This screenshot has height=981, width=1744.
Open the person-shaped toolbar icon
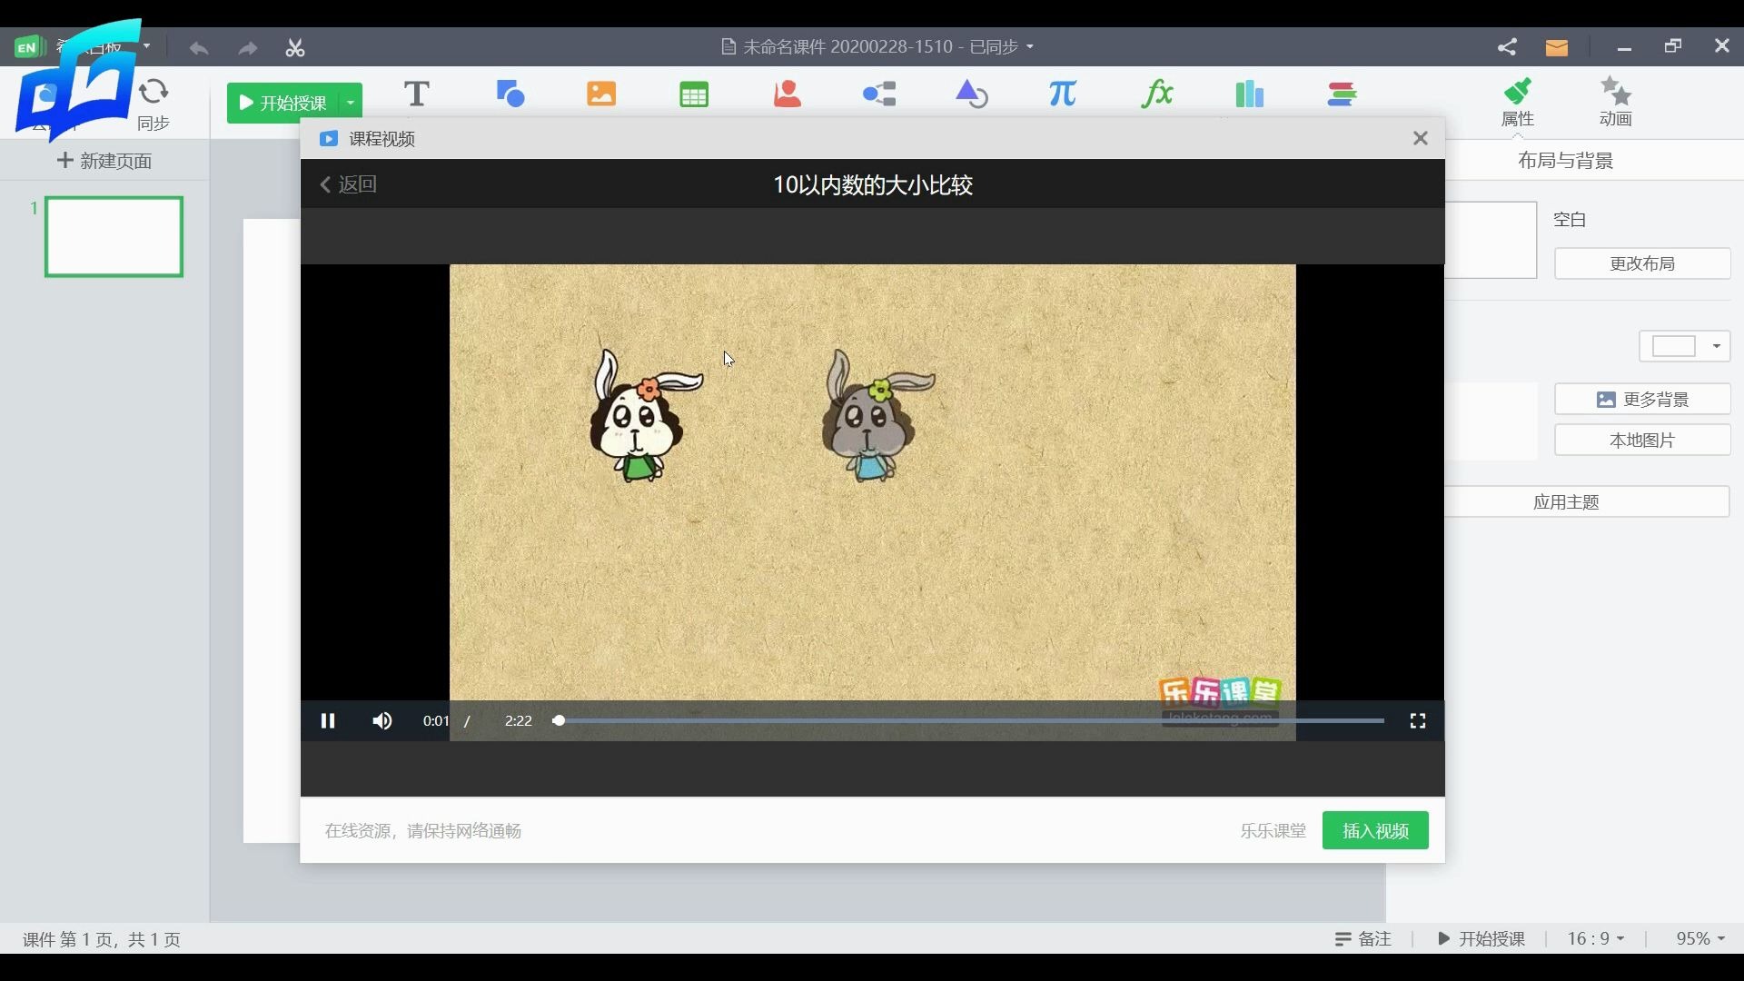point(788,94)
